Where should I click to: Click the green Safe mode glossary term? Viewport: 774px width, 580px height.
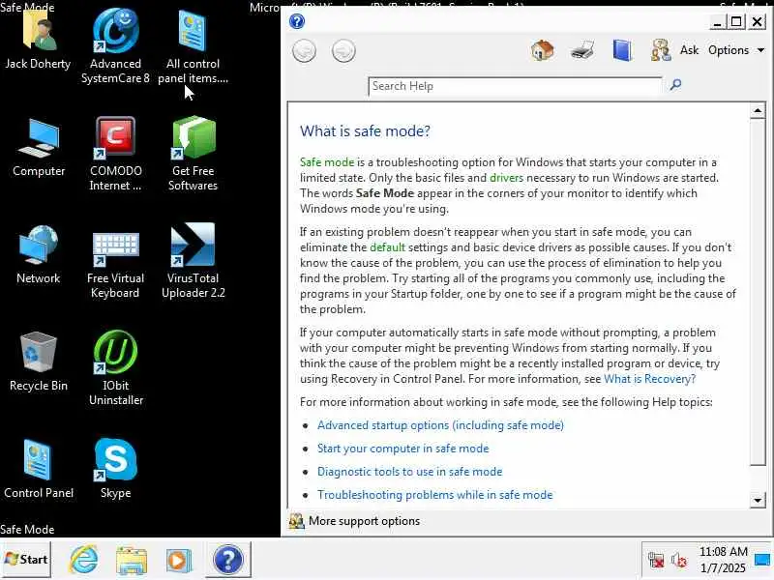pos(327,162)
